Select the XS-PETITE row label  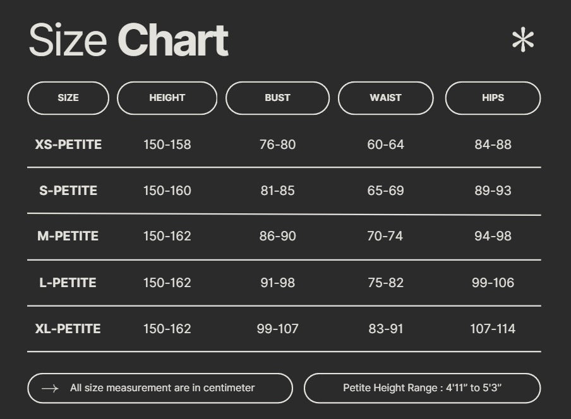[x=68, y=145]
